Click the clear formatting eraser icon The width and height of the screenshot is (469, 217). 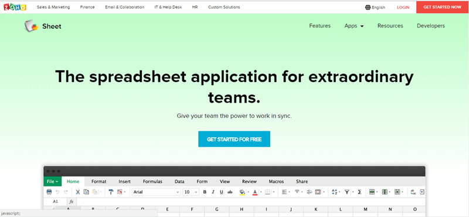[x=120, y=192]
